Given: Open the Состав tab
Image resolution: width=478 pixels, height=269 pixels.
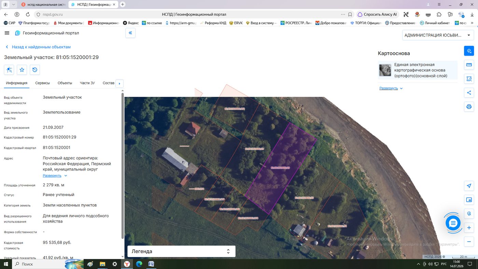Looking at the screenshot, I should point(108,83).
